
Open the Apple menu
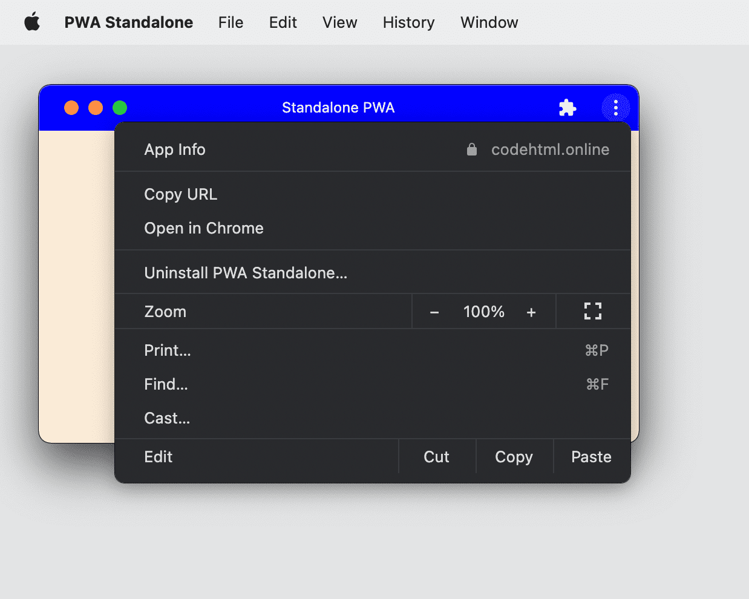click(31, 22)
